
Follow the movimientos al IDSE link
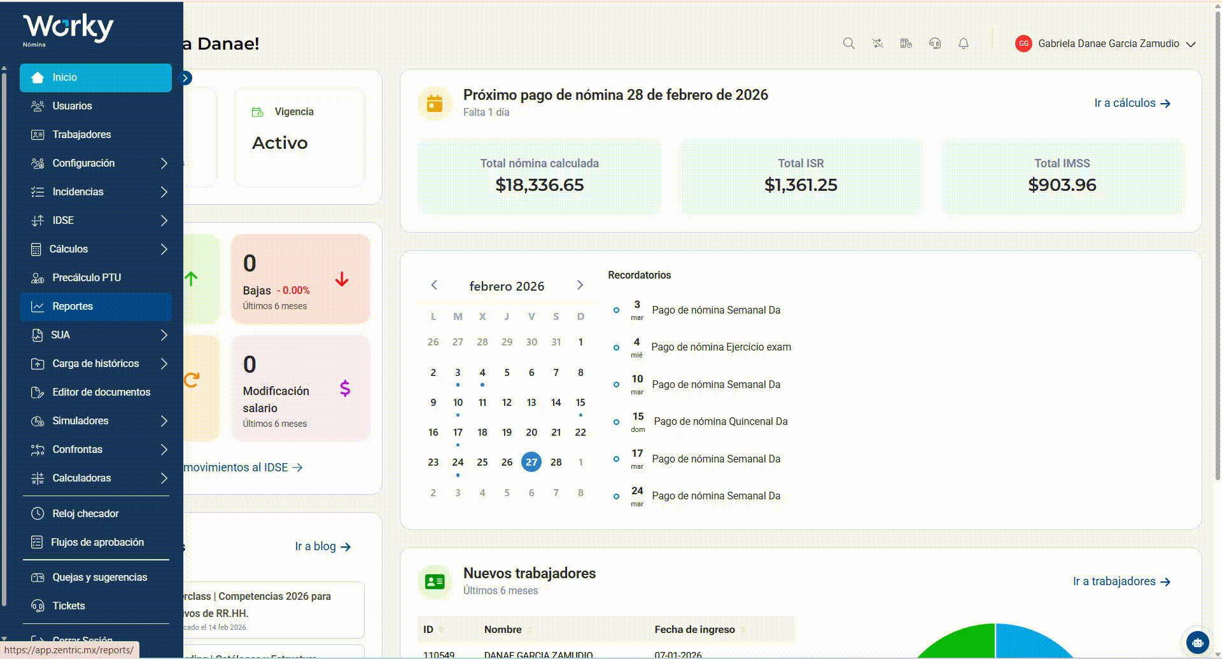coord(242,468)
